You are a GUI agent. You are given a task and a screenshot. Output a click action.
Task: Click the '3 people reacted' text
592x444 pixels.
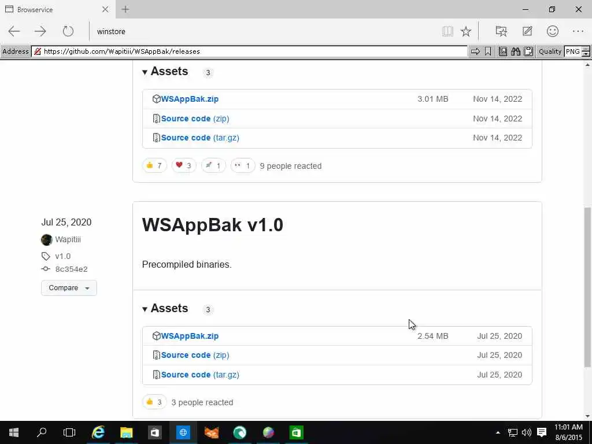[202, 402]
